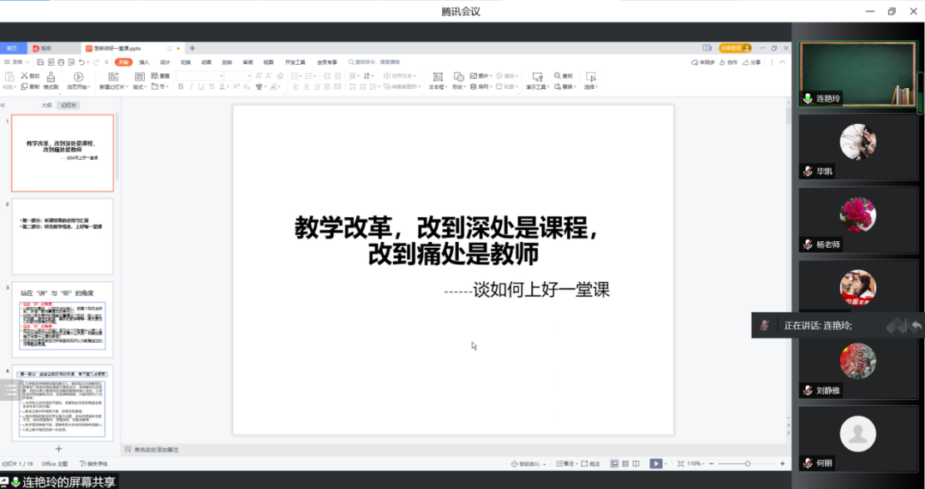Switch to the Insert (插入) ribbon tab
Image resolution: width=925 pixels, height=489 pixels.
[145, 62]
